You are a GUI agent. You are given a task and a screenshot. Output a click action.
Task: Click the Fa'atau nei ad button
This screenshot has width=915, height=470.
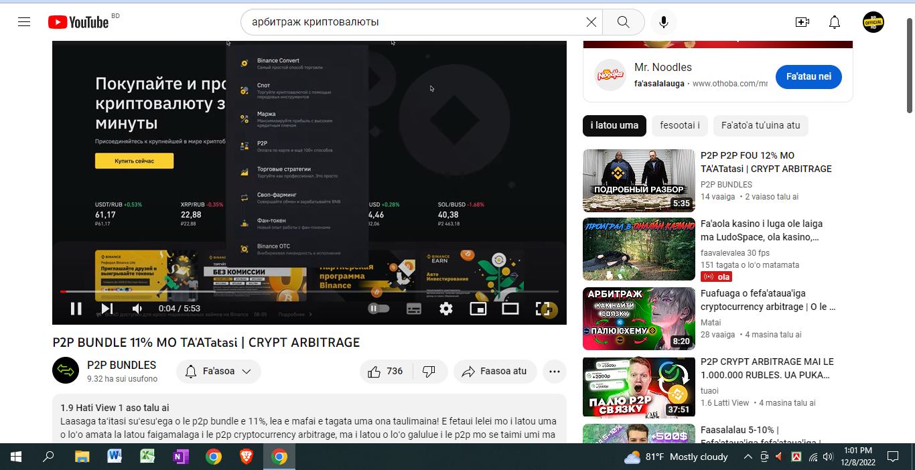(x=808, y=77)
